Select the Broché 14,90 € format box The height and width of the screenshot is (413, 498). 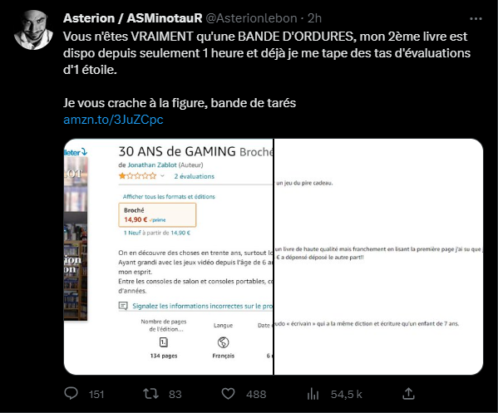point(157,215)
